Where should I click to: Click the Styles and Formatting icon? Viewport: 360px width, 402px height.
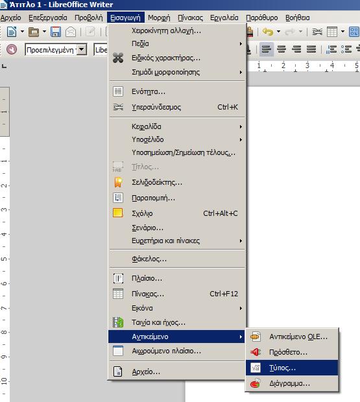point(12,49)
